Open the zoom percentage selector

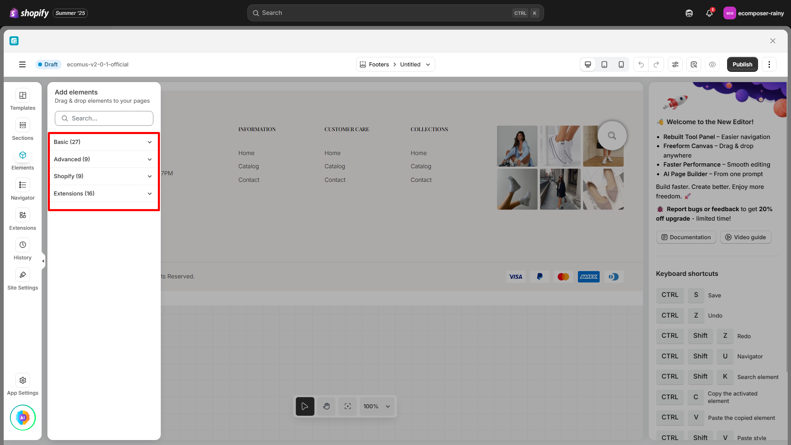376,406
